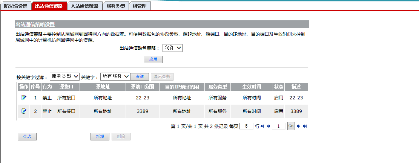This screenshot has height=163, width=419.
Task: Switch to the 组管理 tab
Action: coord(140,6)
